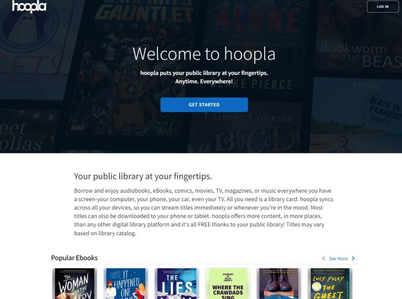Open The Woman in the Library cover

tap(75, 283)
